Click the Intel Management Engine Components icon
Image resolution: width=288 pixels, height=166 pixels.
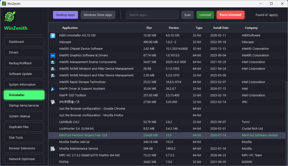[53, 62]
